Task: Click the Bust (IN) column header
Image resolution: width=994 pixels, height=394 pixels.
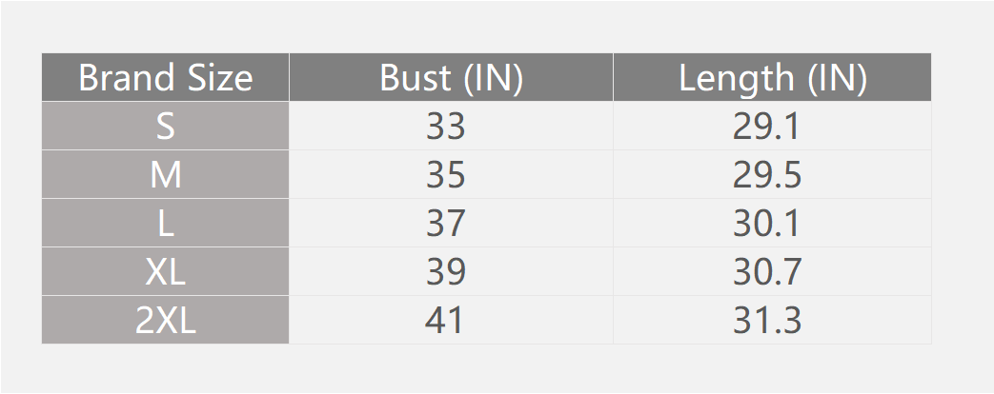Action: point(452,77)
